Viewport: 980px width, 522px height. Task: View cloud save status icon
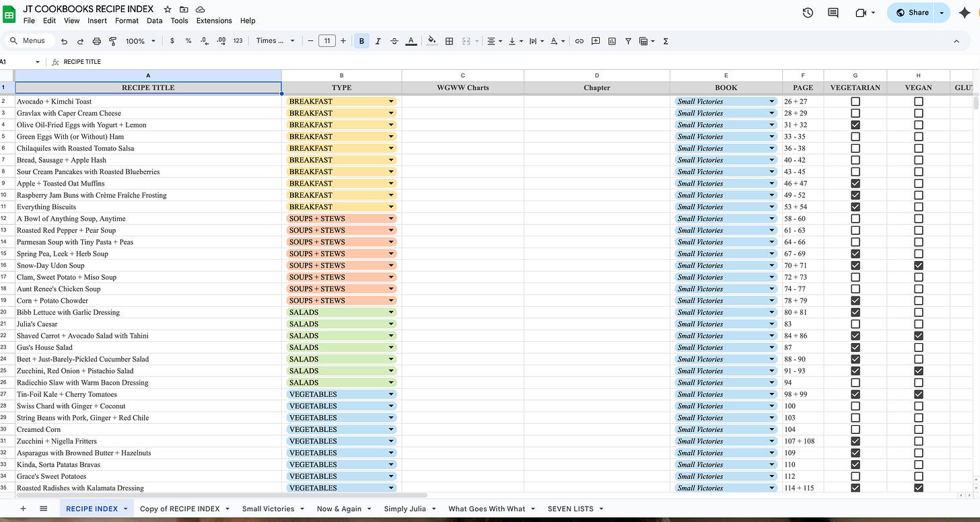[201, 9]
